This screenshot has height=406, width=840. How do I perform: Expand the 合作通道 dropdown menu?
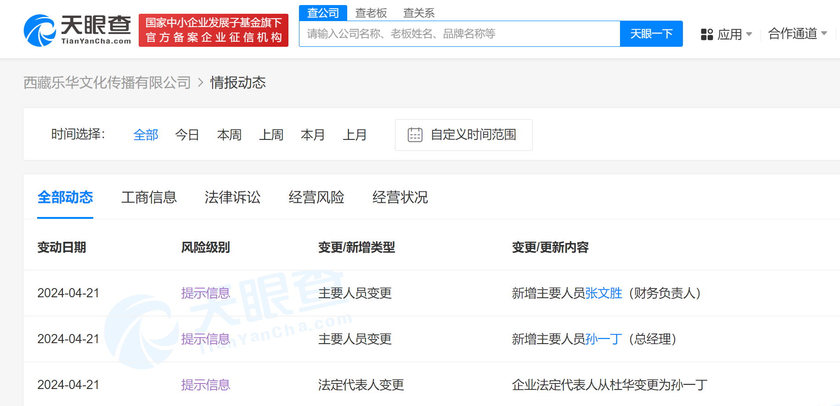point(797,33)
